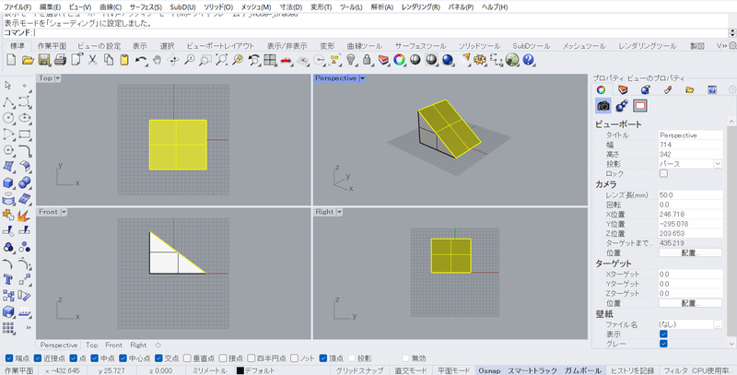
Task: Toggle グリッドスナップ in the status bar
Action: tap(359, 370)
